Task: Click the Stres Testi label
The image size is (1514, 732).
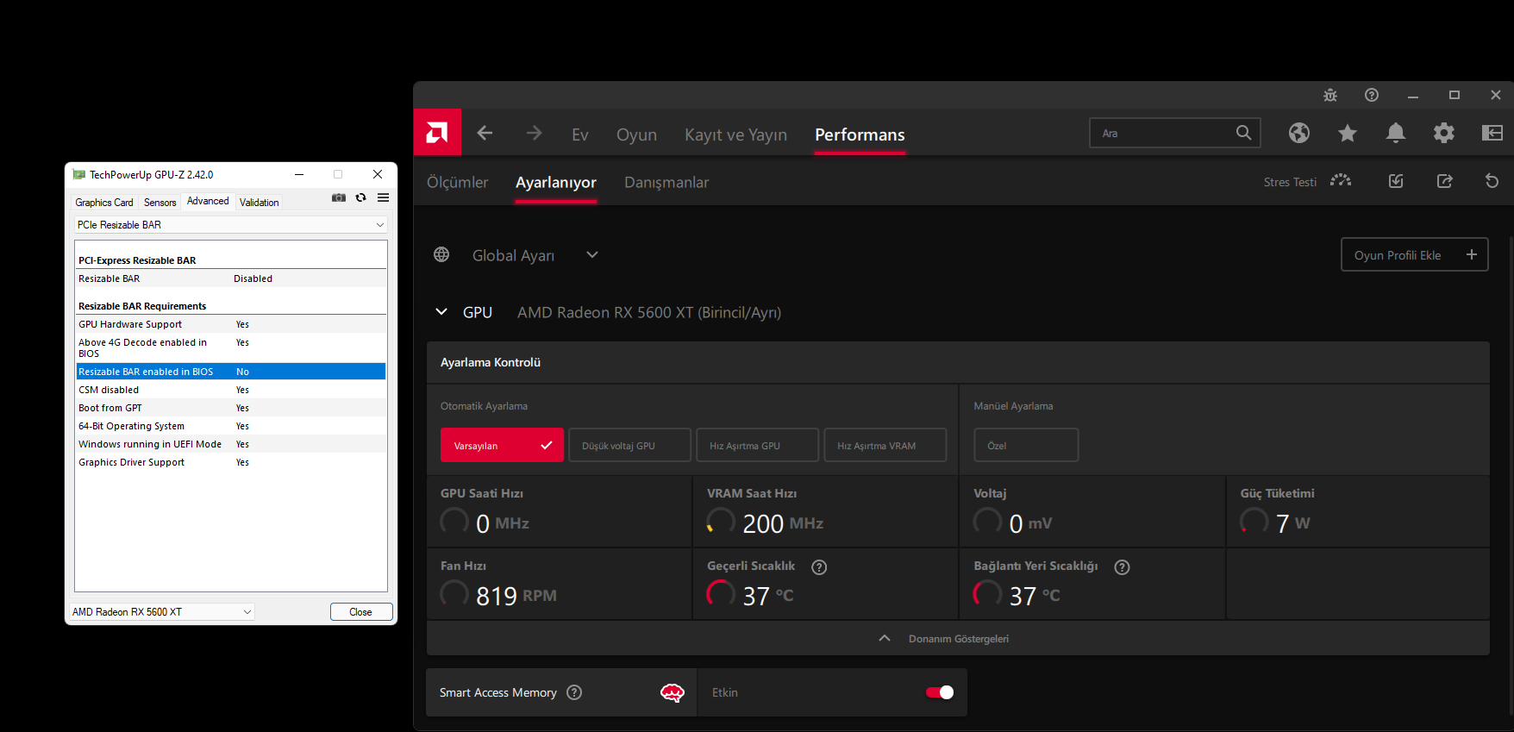Action: pos(1290,182)
